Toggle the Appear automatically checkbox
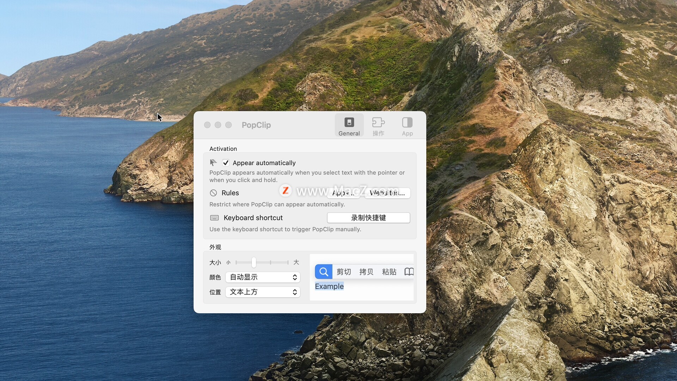 [x=226, y=163]
